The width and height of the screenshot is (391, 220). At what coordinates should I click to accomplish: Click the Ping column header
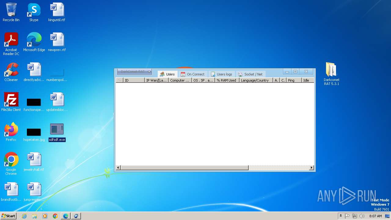294,80
